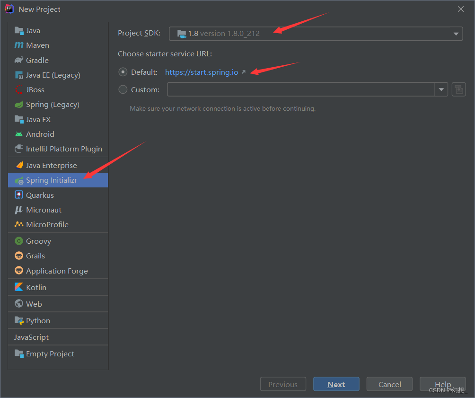This screenshot has width=475, height=398.
Task: Select Java Enterprise list entry
Action: coord(58,165)
